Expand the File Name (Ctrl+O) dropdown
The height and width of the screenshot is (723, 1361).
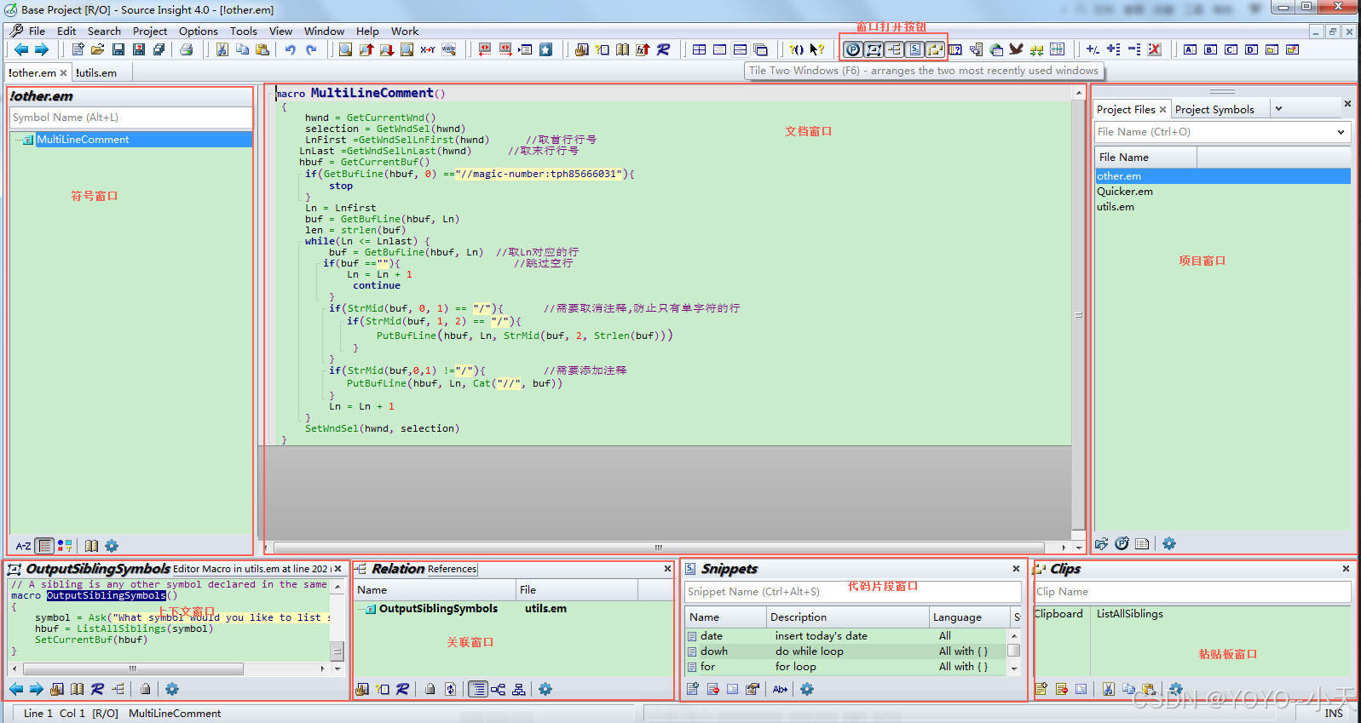pyautogui.click(x=1341, y=132)
